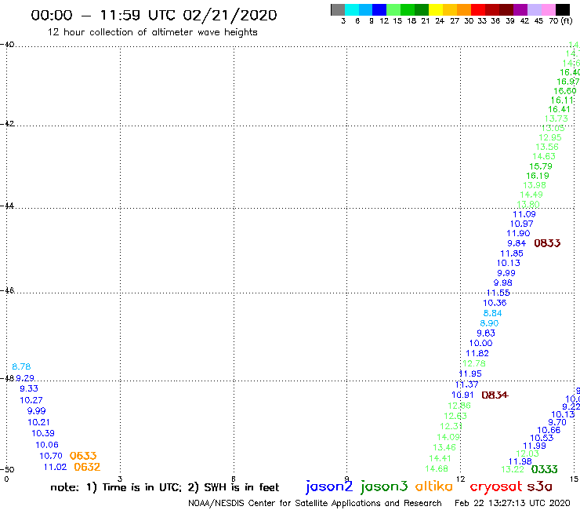Click wave height value 11.98
Screen dimensions: 580x510
tap(520, 461)
